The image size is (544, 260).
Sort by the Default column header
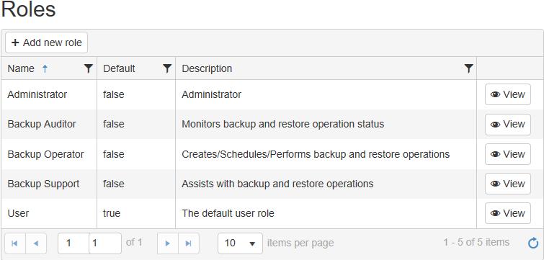[x=119, y=68]
